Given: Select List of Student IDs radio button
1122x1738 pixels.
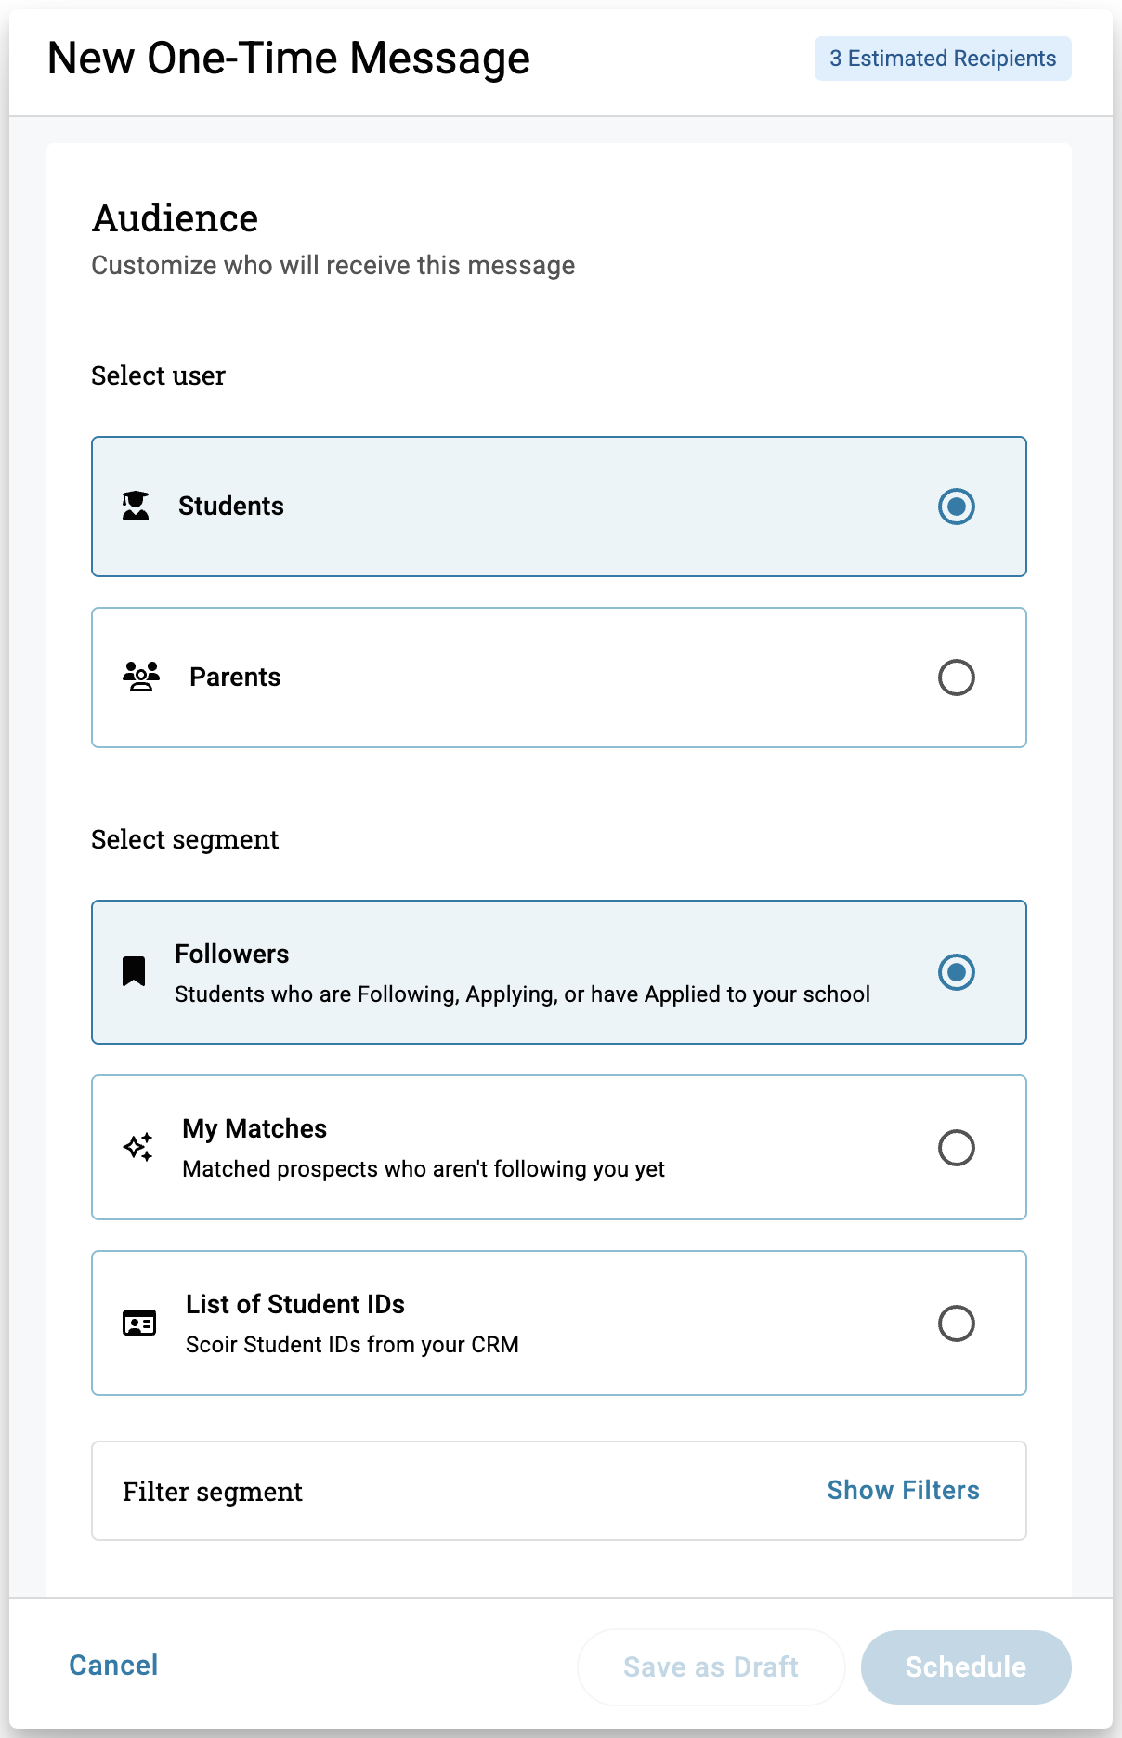Looking at the screenshot, I should [956, 1323].
